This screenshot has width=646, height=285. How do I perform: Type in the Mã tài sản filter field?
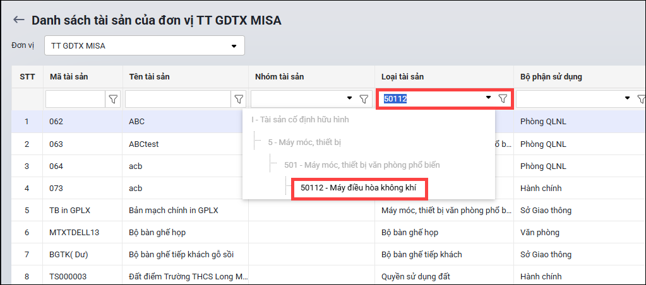tap(75, 99)
